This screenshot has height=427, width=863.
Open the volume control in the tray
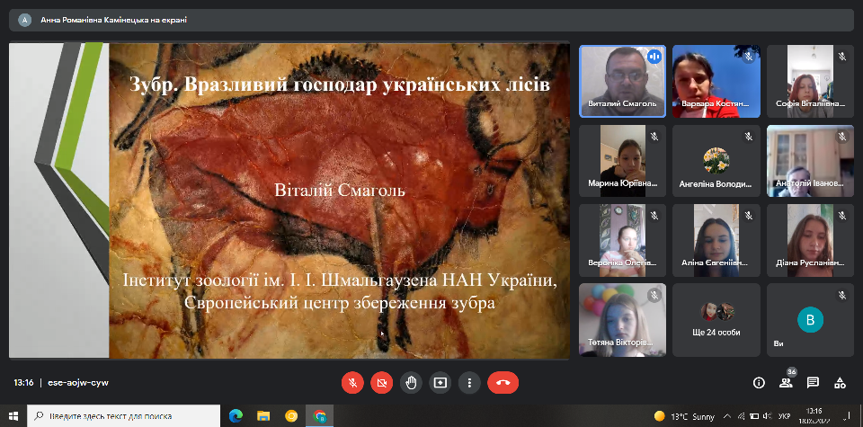[x=767, y=416]
